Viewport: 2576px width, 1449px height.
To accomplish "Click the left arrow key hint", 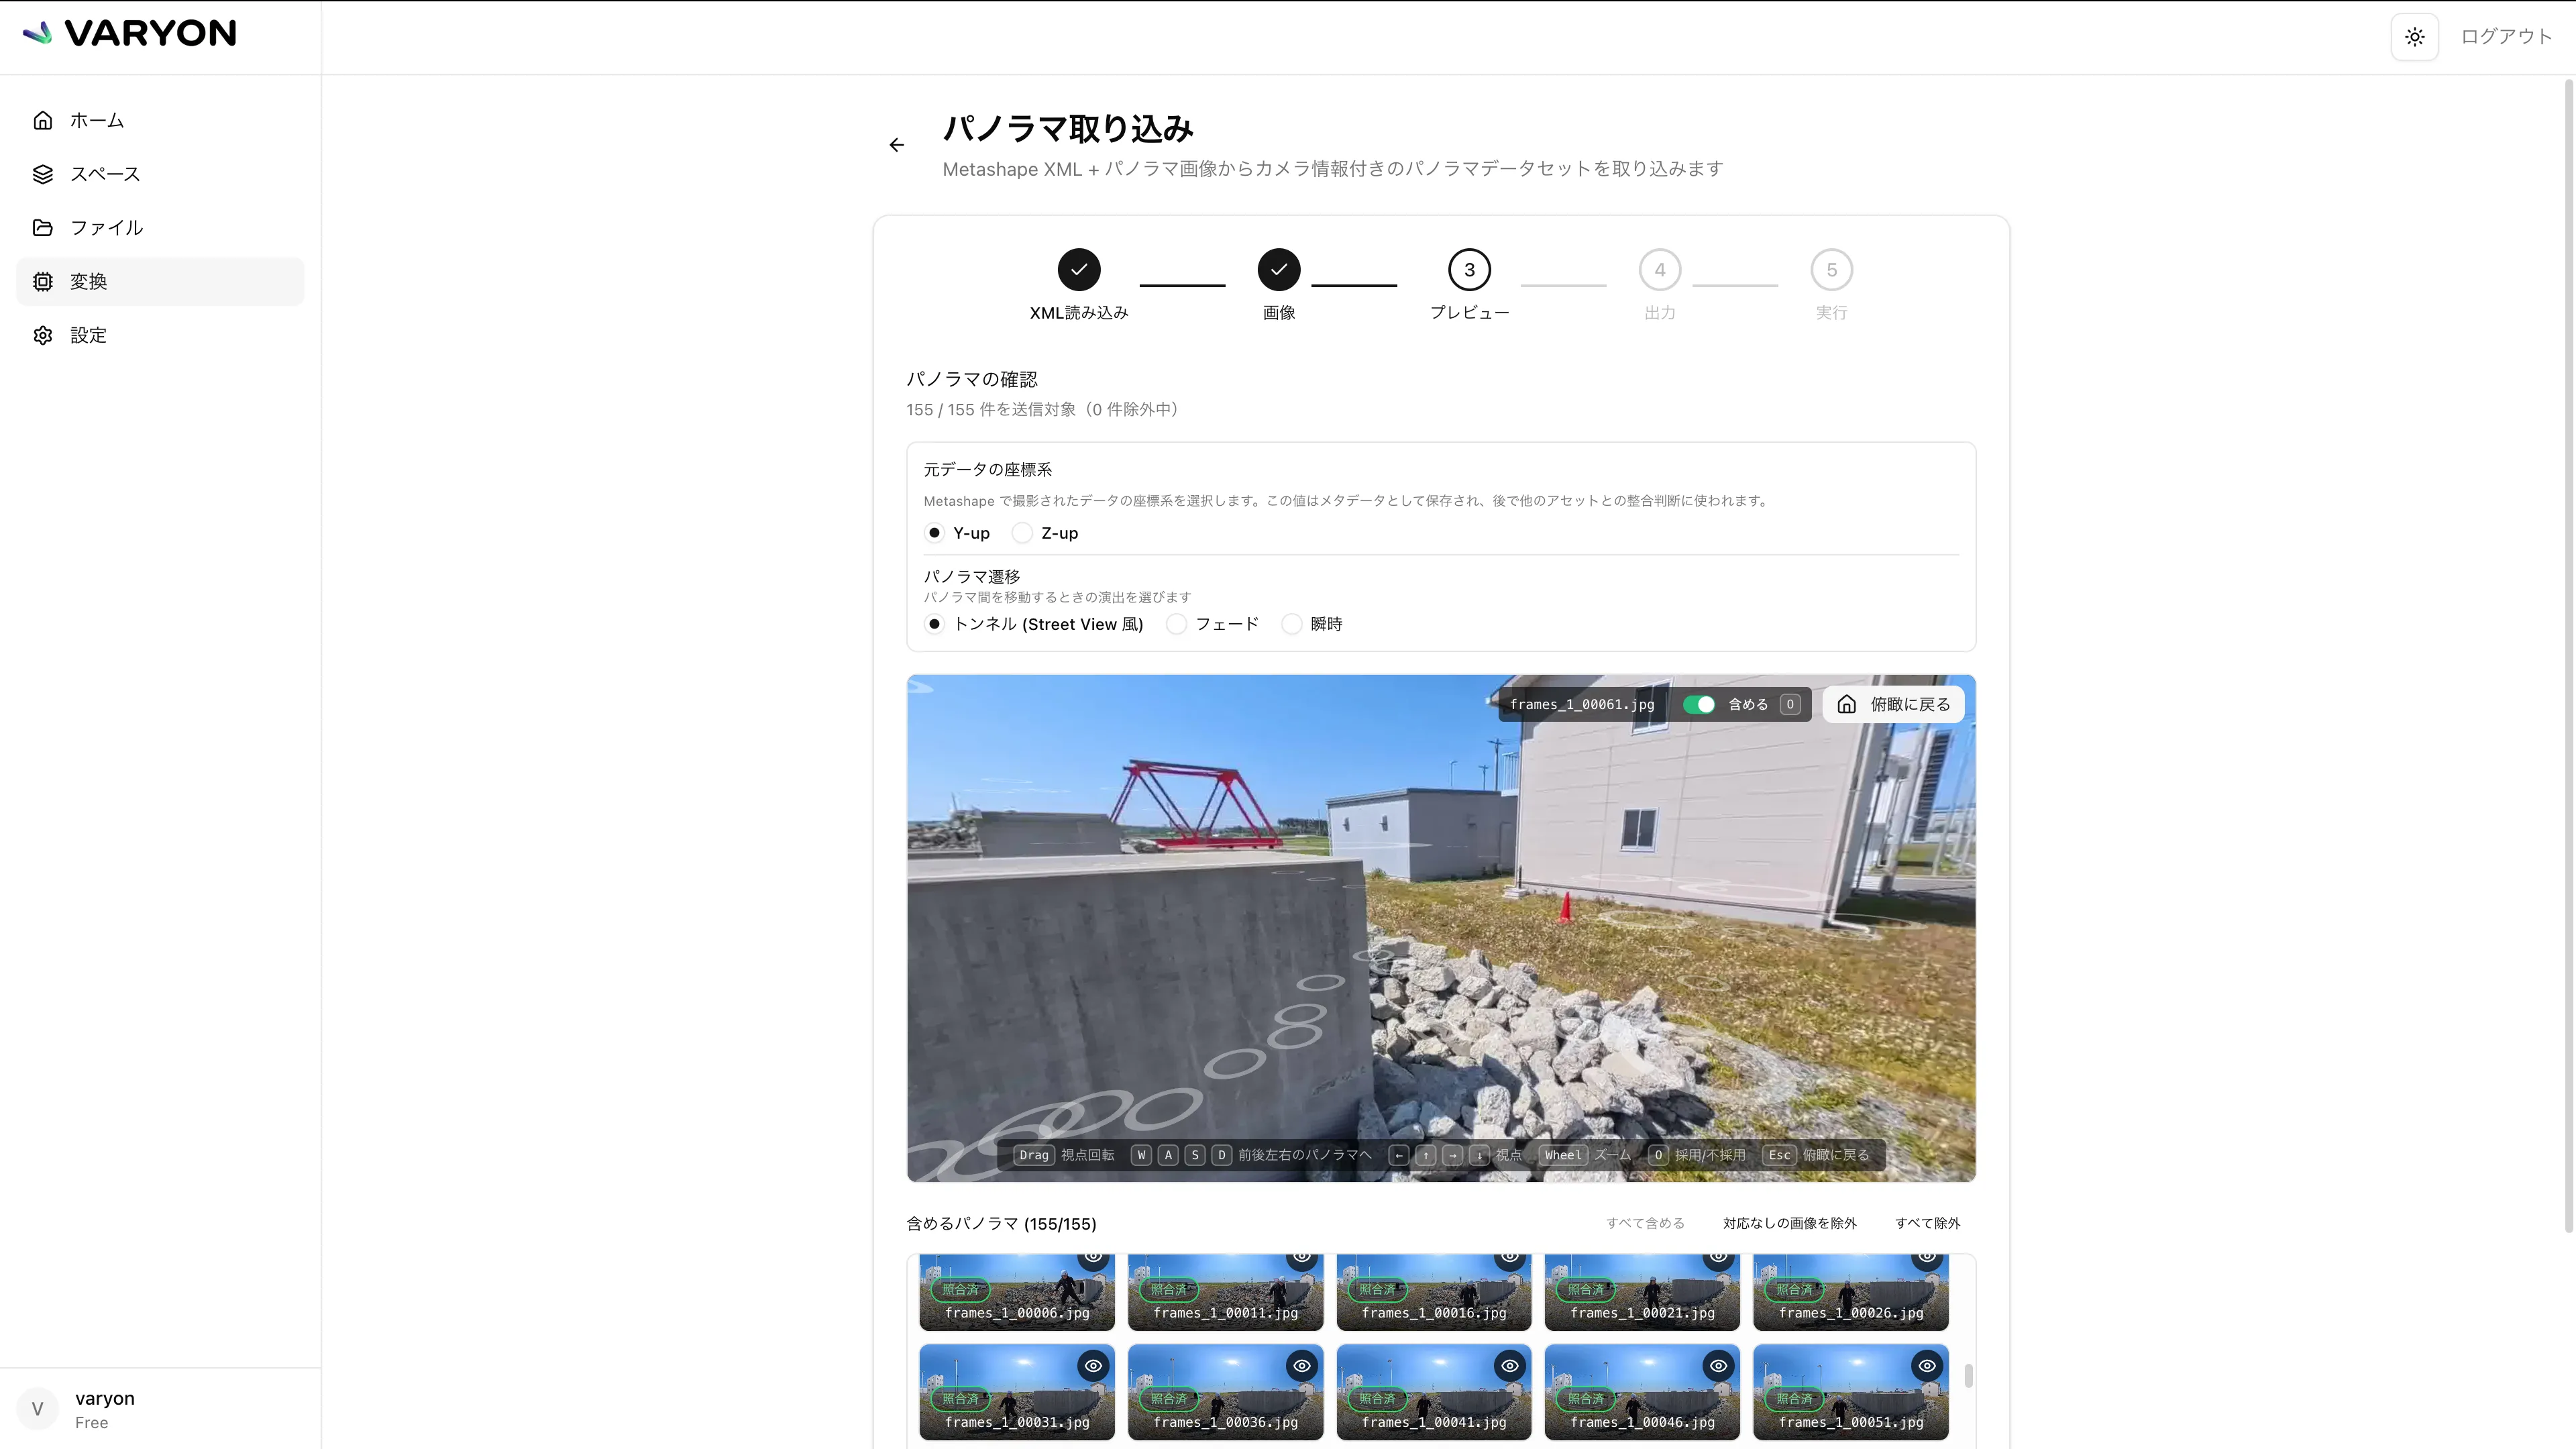I will (1399, 1155).
